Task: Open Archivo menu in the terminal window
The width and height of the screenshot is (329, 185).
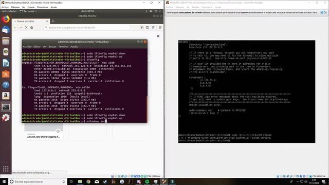Action: [27, 47]
